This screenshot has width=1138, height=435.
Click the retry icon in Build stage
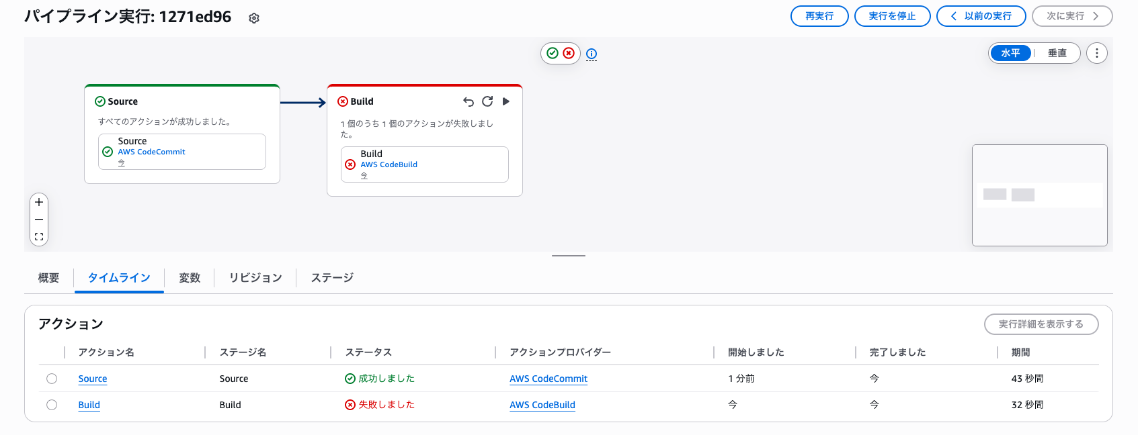click(x=487, y=101)
